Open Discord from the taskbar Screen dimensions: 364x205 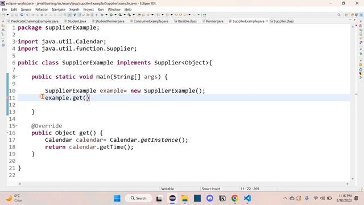coord(210,198)
